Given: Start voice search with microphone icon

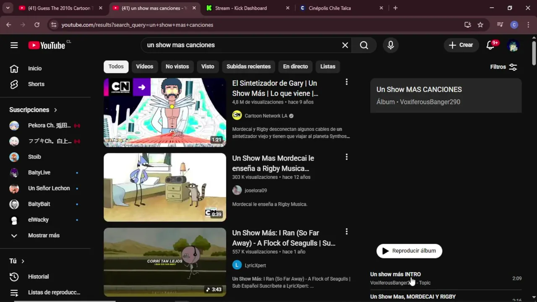Looking at the screenshot, I should coord(391,45).
